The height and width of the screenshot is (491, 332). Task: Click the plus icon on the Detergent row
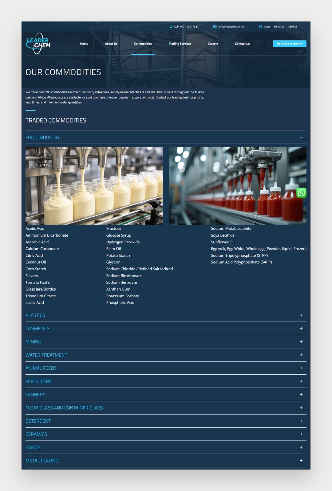[301, 421]
